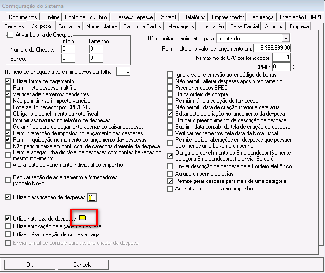Enable Utiliza aprovação de alçada de despesa

(x=8, y=226)
